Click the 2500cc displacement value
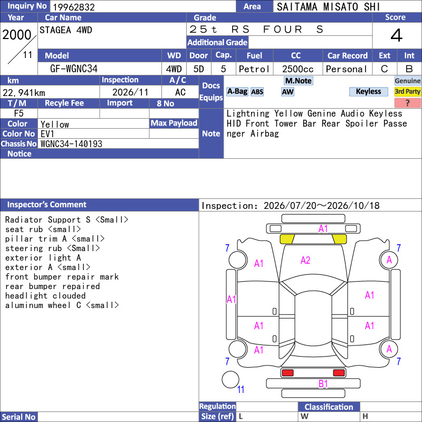The height and width of the screenshot is (422, 422). pyautogui.click(x=298, y=69)
